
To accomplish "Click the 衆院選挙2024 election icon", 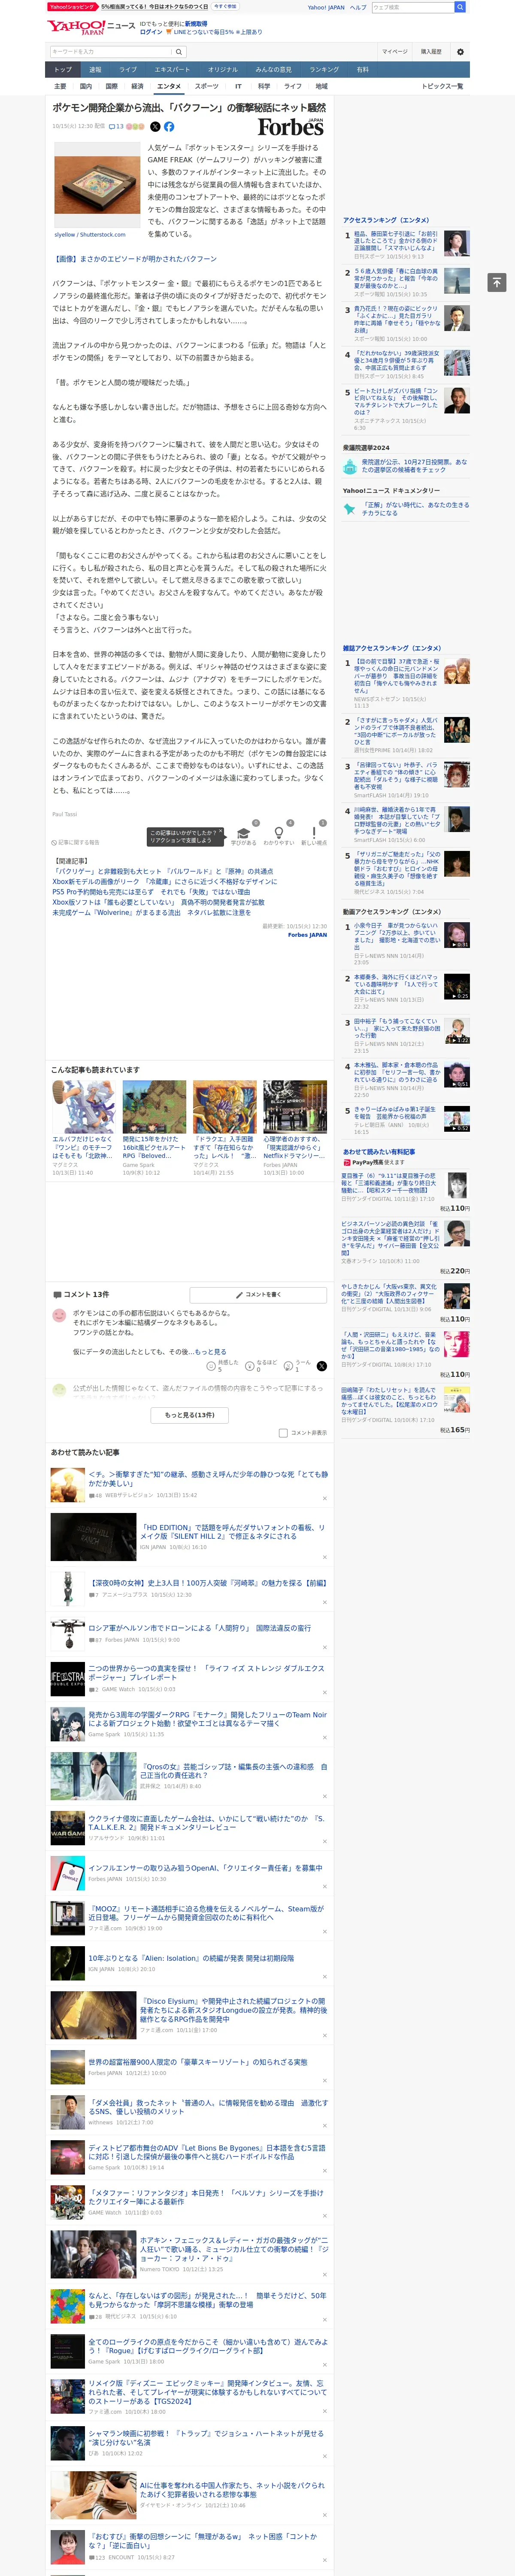I will [350, 466].
